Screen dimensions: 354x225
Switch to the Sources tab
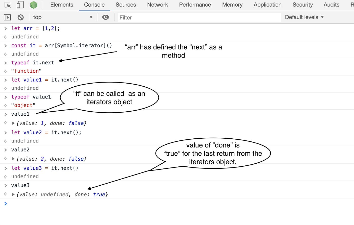click(126, 5)
